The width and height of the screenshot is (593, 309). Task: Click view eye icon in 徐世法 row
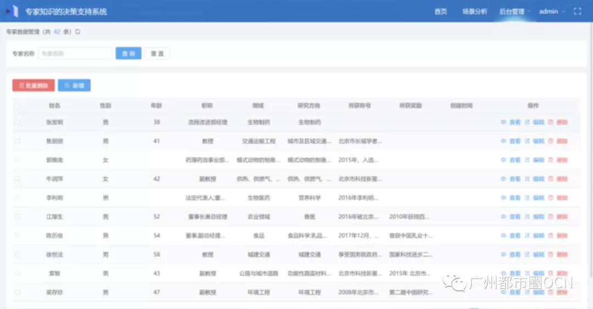pyautogui.click(x=503, y=254)
